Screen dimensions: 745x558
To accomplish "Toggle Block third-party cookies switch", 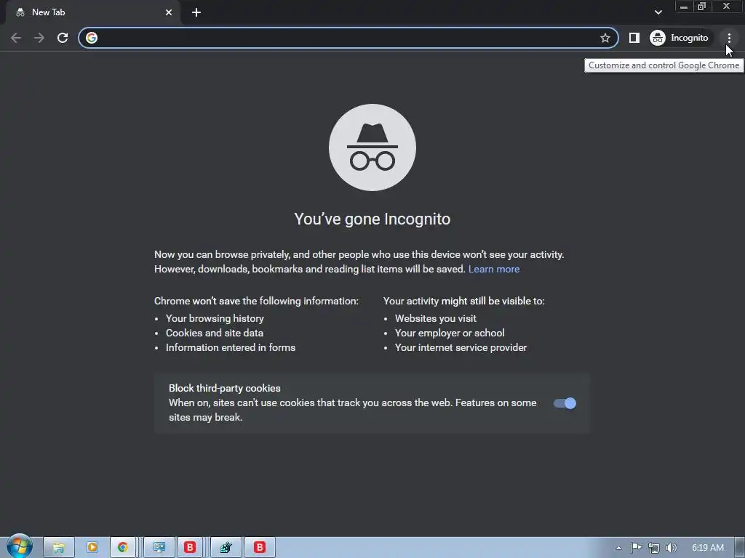I will [x=565, y=403].
